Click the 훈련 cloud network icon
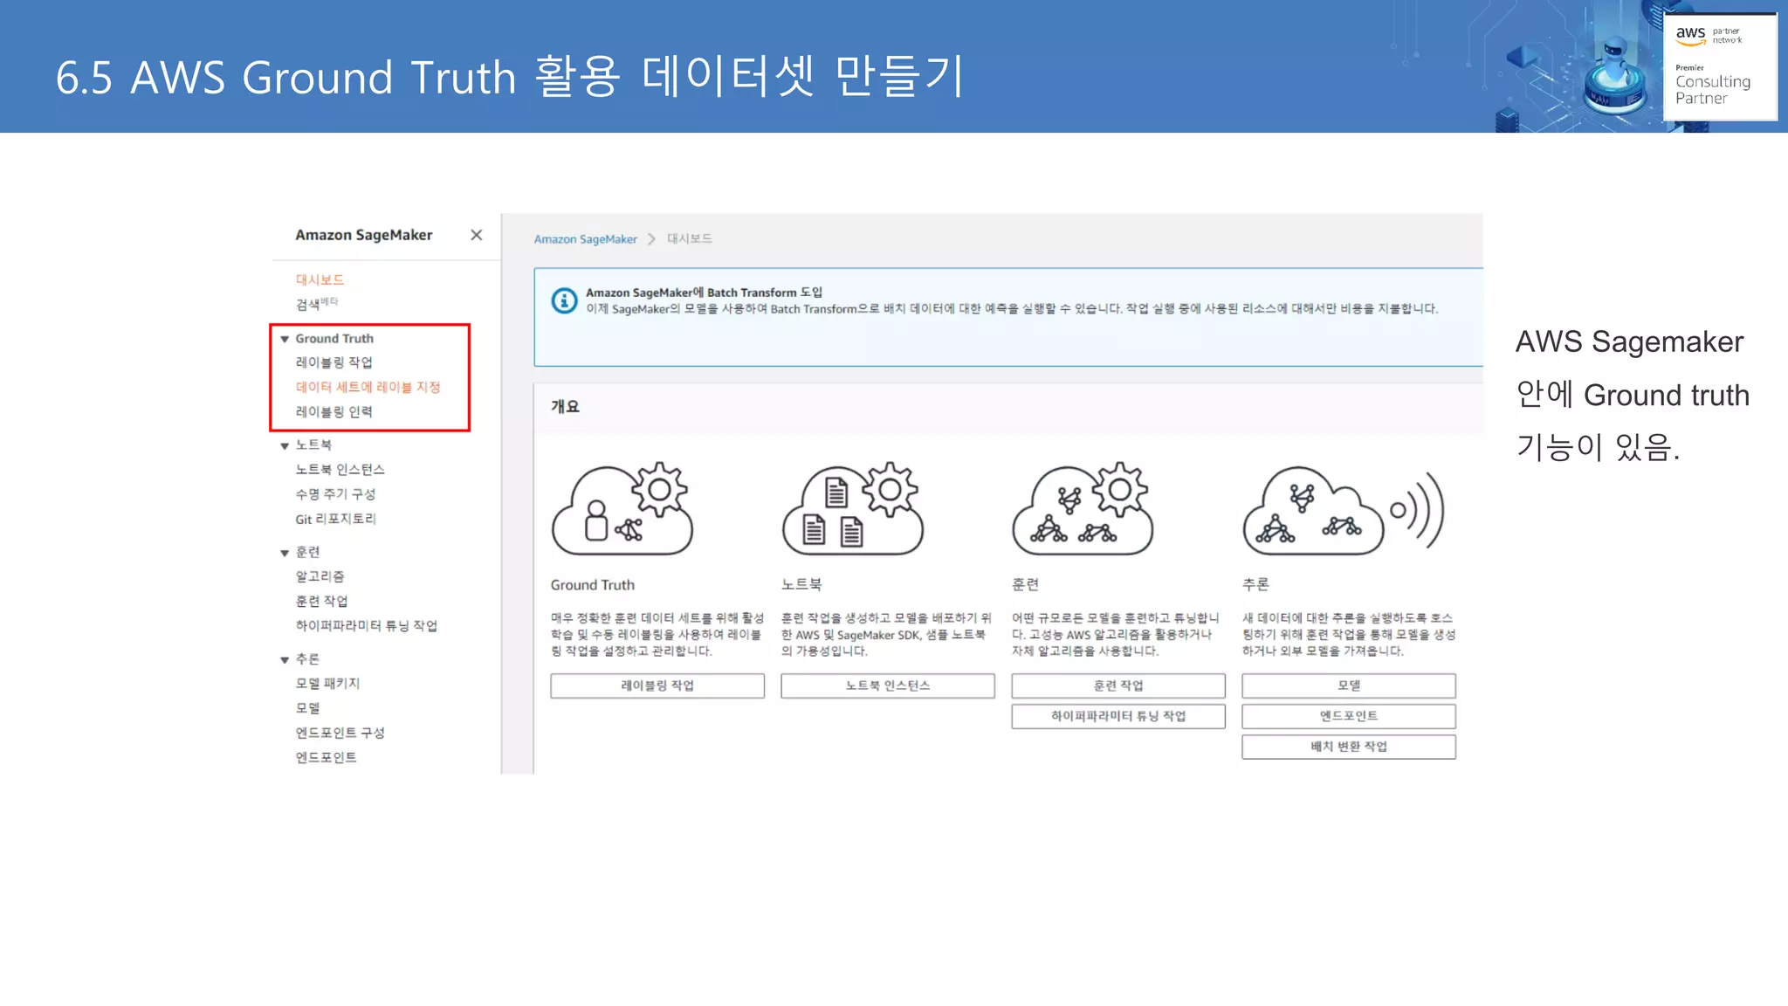The image size is (1788, 1006). [x=1083, y=509]
